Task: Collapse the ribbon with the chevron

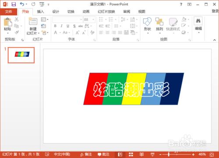Action: coord(214,40)
